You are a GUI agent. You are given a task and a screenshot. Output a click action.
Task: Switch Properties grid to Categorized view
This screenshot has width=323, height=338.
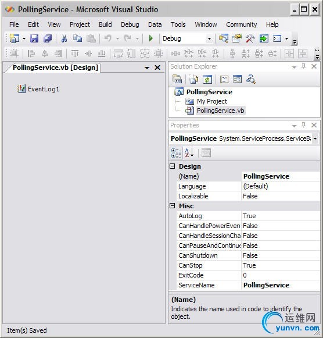coord(176,153)
